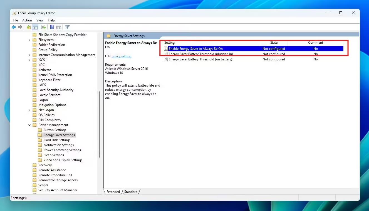Toggle Show/Hide Action Pane toolbar icon

[x=59, y=27]
